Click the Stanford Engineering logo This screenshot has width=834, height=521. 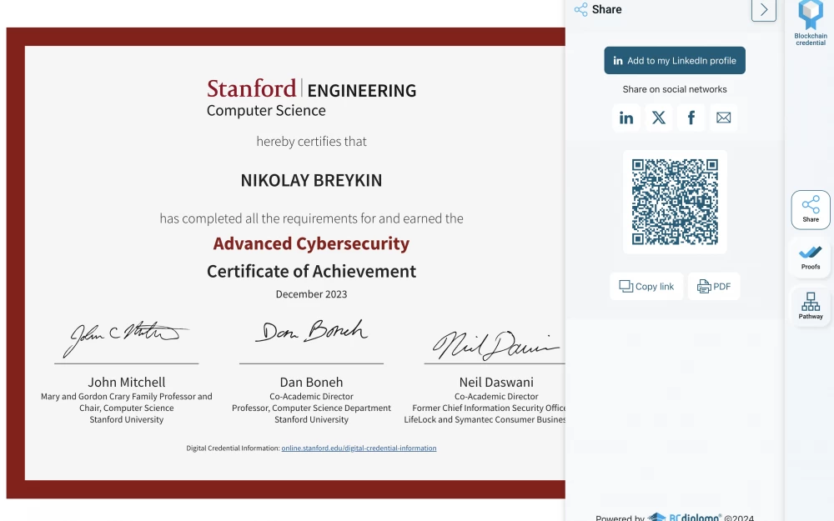(x=311, y=89)
